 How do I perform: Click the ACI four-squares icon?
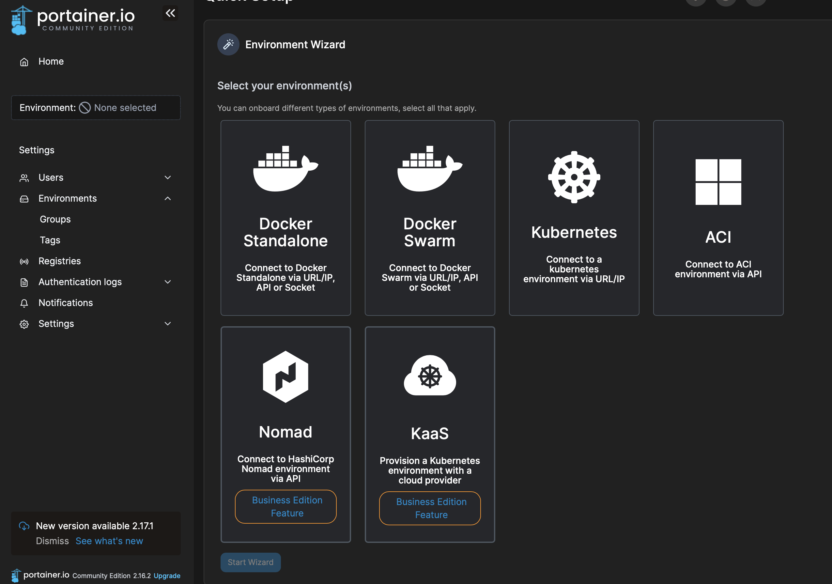click(x=718, y=182)
